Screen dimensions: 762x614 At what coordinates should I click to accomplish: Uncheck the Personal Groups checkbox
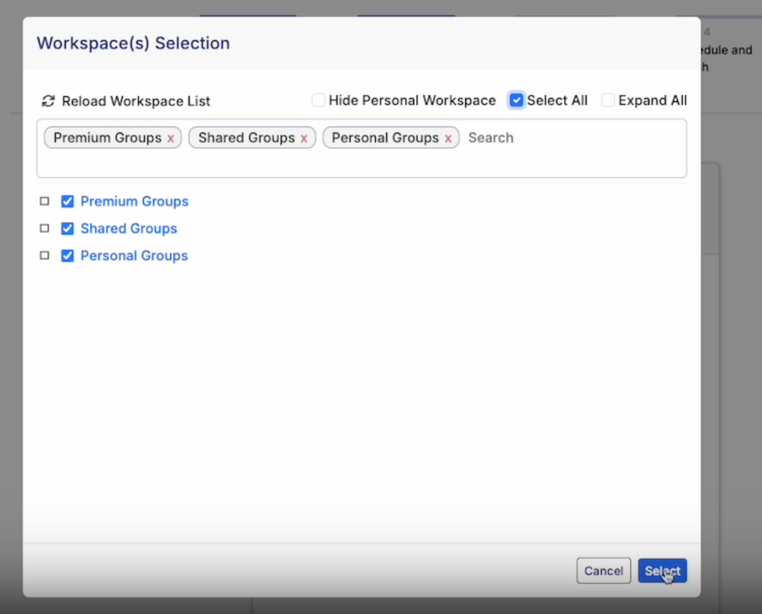(67, 255)
